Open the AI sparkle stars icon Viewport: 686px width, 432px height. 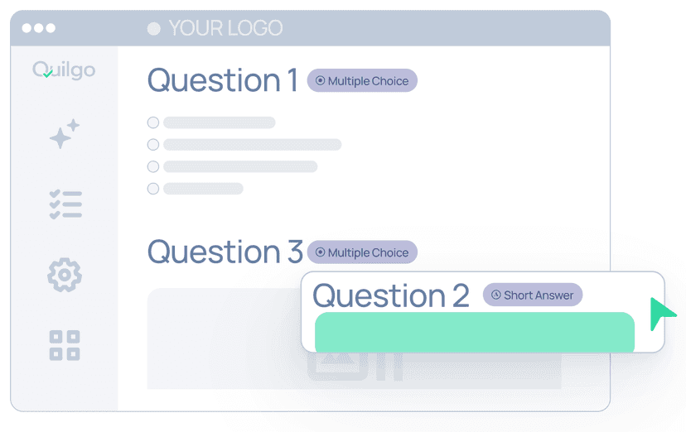(64, 134)
